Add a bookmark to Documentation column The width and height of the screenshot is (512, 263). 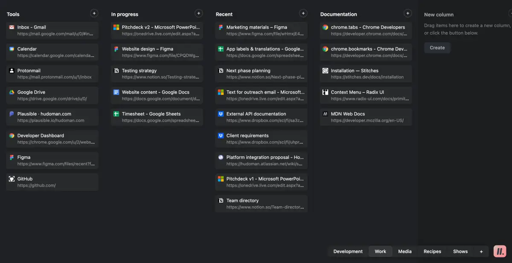[x=407, y=14]
